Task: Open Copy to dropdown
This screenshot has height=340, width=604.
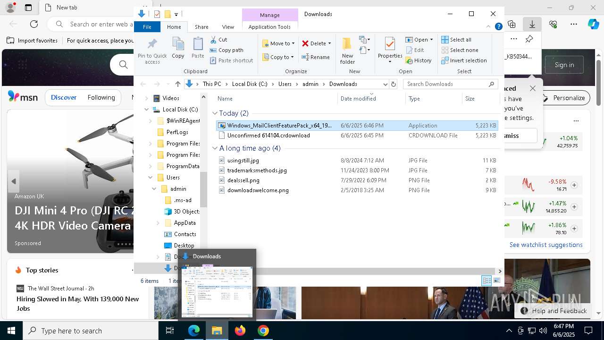Action: (x=278, y=57)
